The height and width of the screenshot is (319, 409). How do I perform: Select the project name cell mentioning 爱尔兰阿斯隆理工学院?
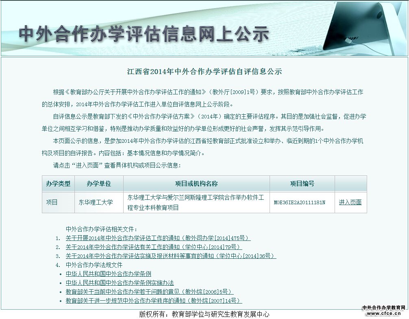pos(196,202)
